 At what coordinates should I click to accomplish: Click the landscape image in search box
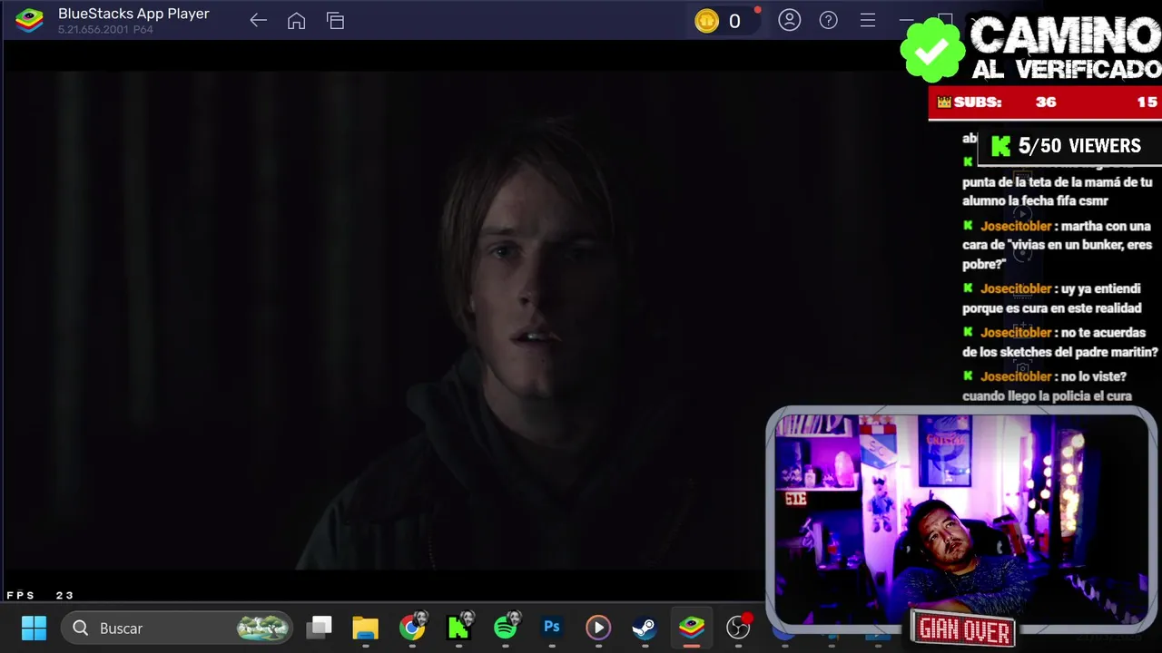262,628
